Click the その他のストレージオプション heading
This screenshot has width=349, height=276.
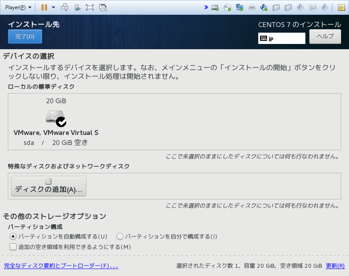click(x=55, y=216)
